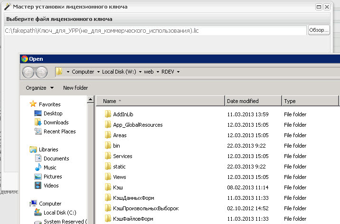Sort files by Name column header

click(x=110, y=101)
